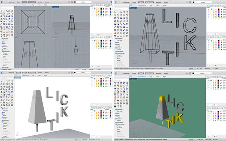Toggle Grid Snap in four-viewport window toolbar
Viewport: 226px width, 141px height.
[x=11, y=2]
